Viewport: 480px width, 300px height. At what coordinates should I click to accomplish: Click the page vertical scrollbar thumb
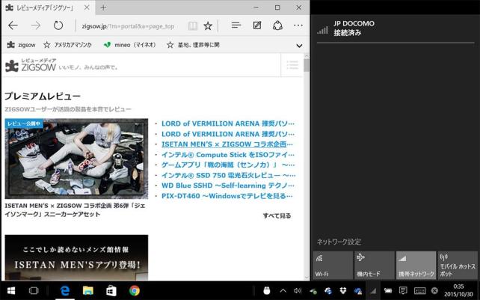pyautogui.click(x=307, y=65)
